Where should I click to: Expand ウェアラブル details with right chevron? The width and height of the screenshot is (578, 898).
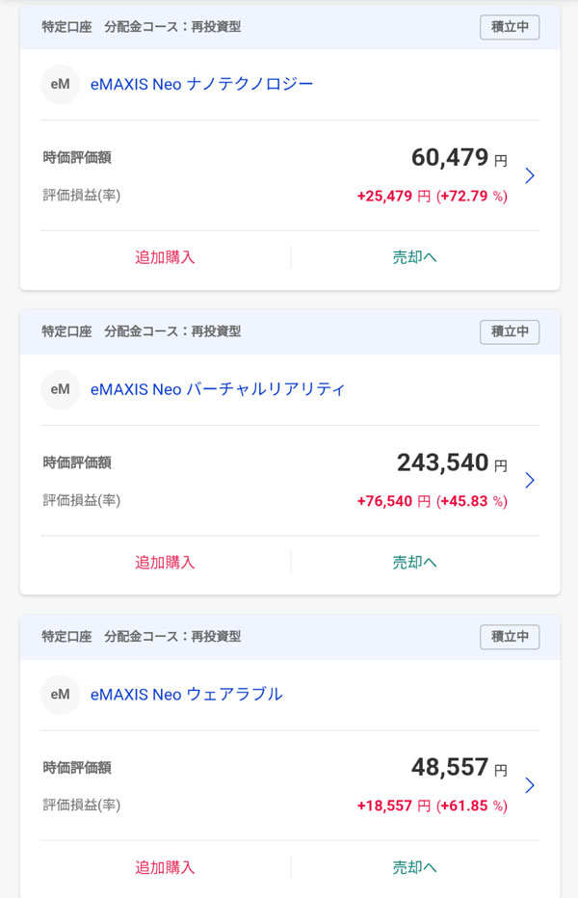[x=529, y=785]
